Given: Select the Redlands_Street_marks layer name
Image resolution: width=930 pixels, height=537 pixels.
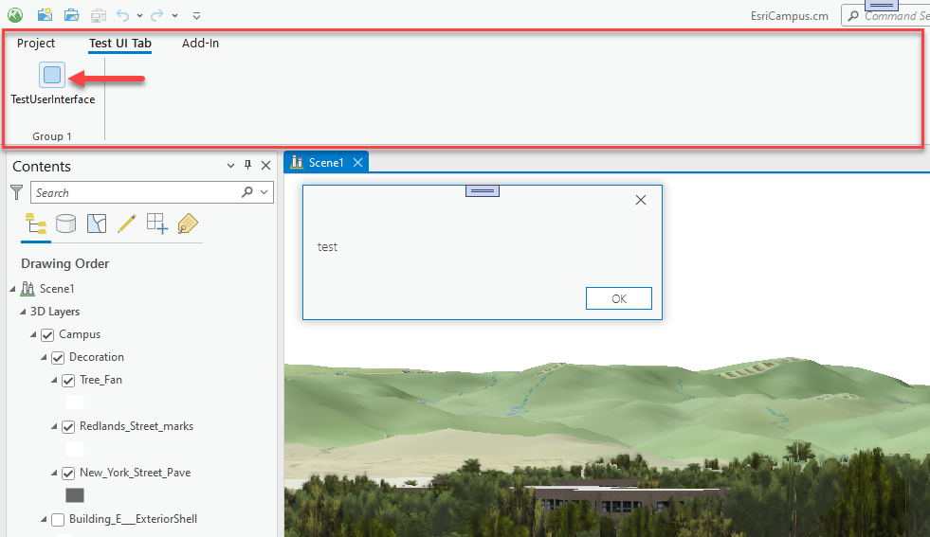Looking at the screenshot, I should click(137, 426).
